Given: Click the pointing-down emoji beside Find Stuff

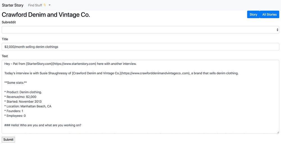Looking at the screenshot, I should point(45,5).
